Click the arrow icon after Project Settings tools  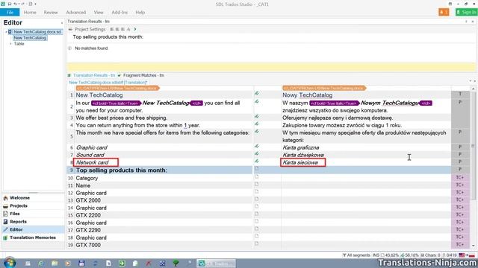point(135,29)
